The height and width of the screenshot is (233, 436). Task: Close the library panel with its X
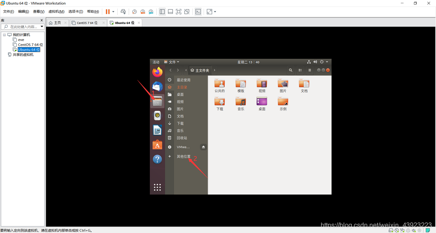point(42,20)
